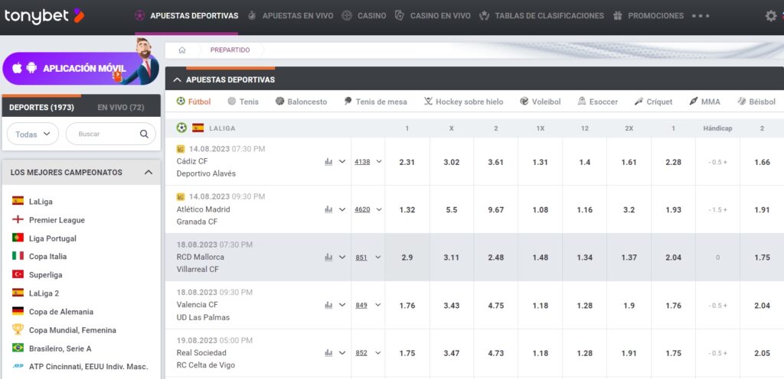
Task: Click the boosted-odds badge on Cádiz CF match
Action: (181, 148)
